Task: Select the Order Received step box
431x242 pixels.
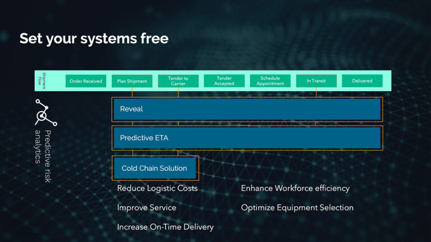Action: click(x=86, y=81)
